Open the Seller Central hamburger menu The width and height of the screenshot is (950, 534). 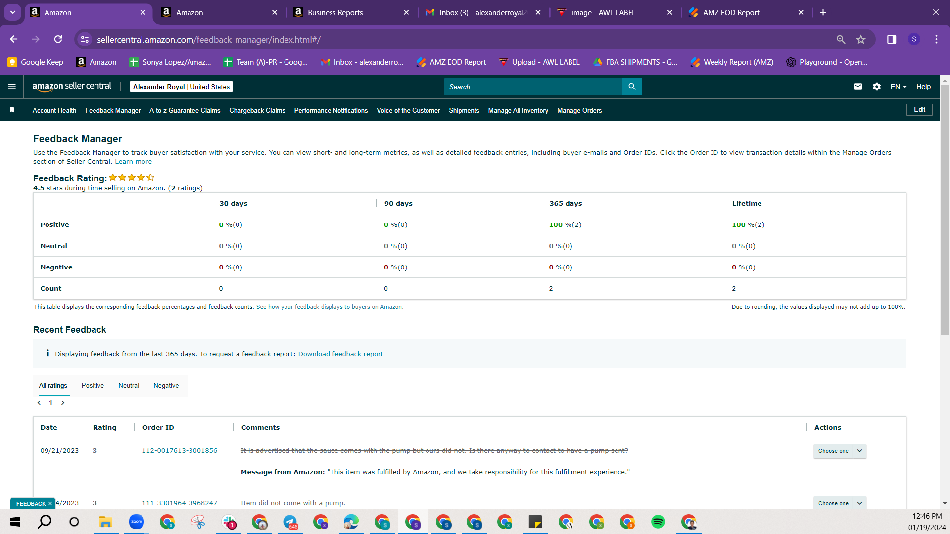(x=12, y=87)
